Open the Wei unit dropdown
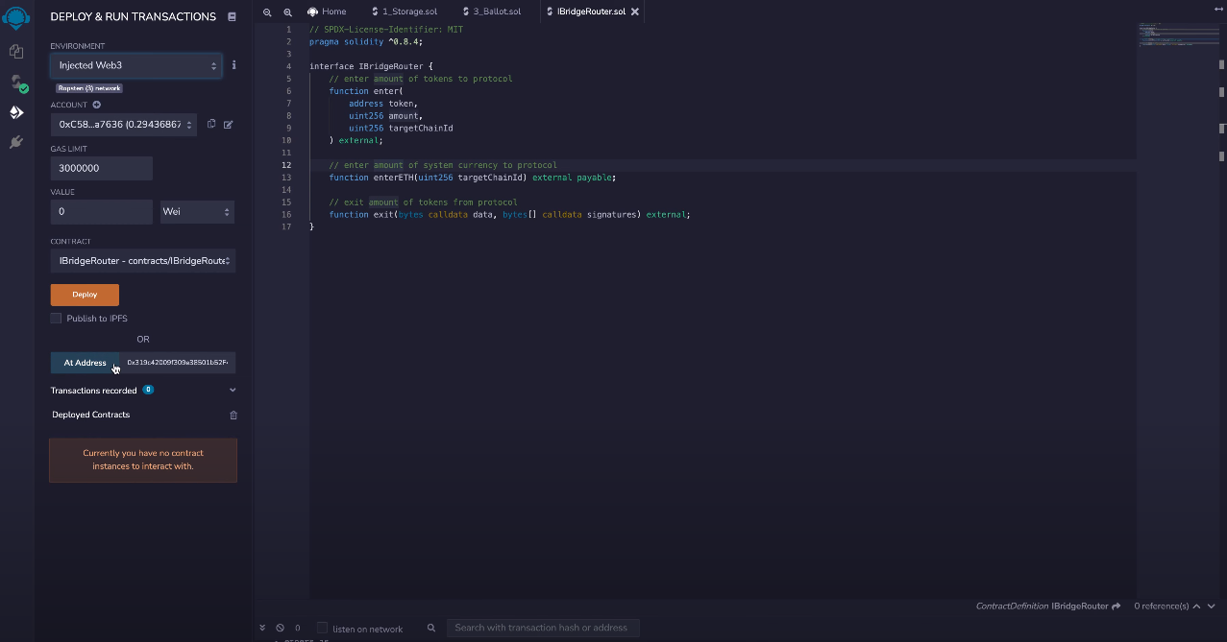Viewport: 1227px width, 642px height. [x=197, y=211]
